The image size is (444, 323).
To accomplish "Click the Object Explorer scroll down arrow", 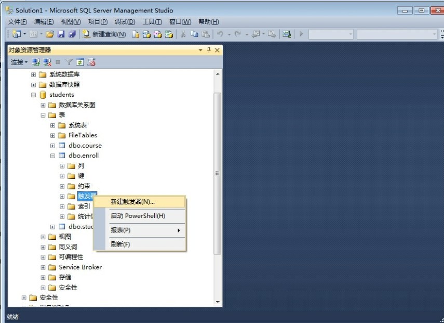I will tap(218, 302).
